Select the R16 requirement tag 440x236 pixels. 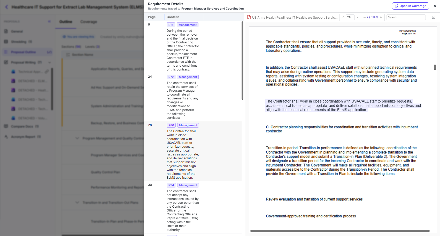[x=171, y=25]
